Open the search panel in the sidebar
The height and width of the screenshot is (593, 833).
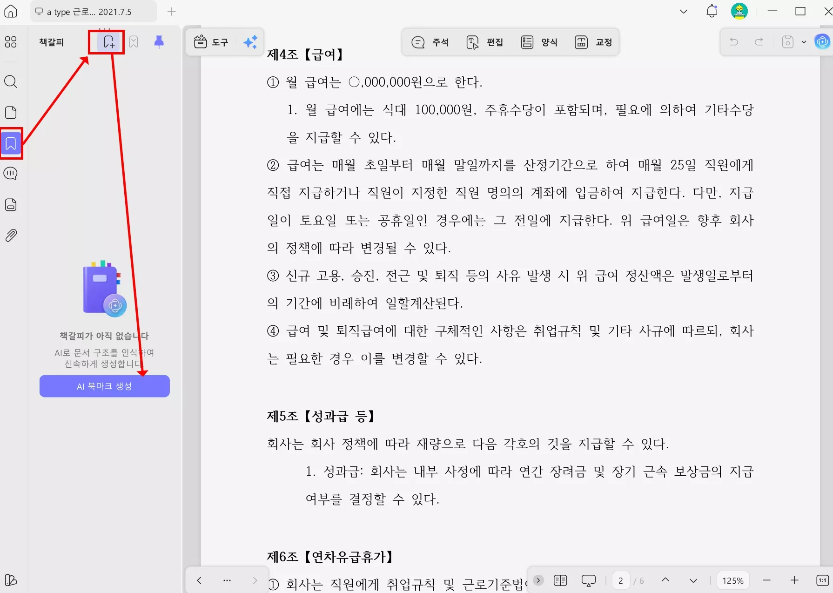pyautogui.click(x=11, y=82)
